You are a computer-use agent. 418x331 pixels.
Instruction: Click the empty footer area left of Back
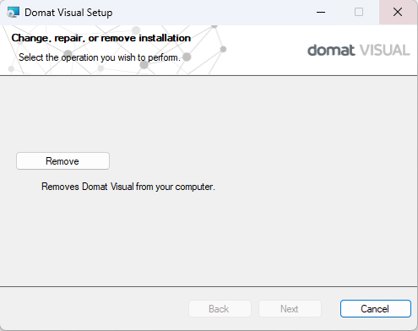(95, 309)
